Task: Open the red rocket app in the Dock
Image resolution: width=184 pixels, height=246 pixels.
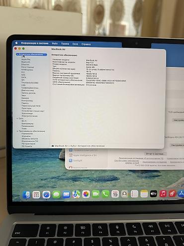Action: point(172,194)
